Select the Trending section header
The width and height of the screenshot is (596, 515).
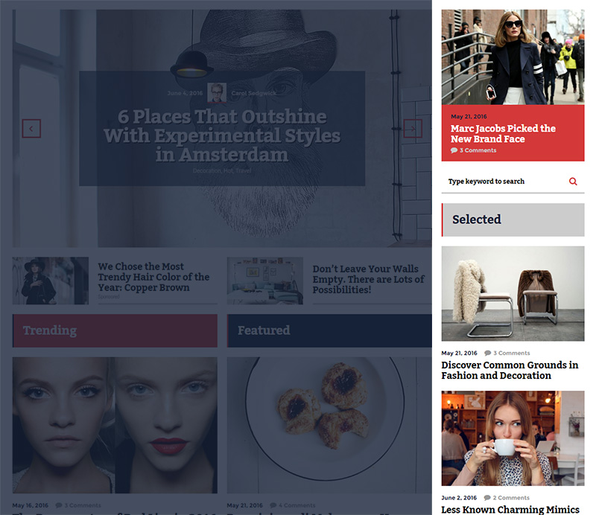tap(115, 330)
